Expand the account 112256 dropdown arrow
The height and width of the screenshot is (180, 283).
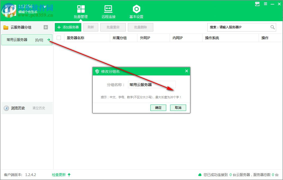[x=45, y=7]
